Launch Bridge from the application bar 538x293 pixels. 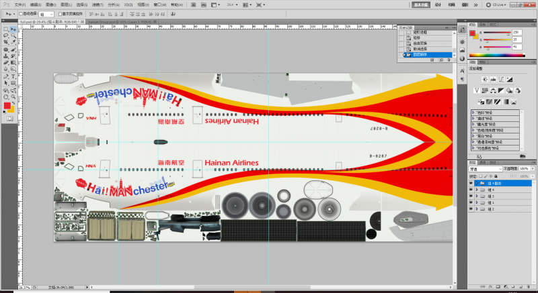(194, 5)
